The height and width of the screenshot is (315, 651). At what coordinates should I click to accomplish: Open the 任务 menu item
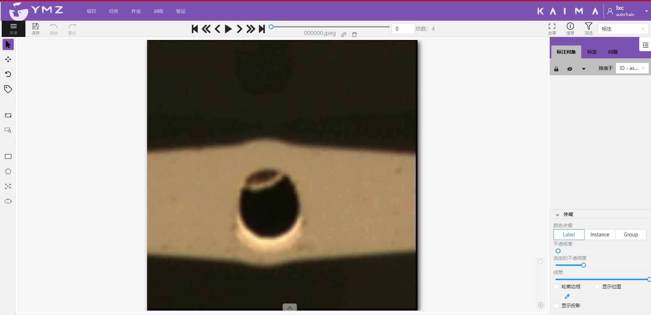tap(114, 11)
